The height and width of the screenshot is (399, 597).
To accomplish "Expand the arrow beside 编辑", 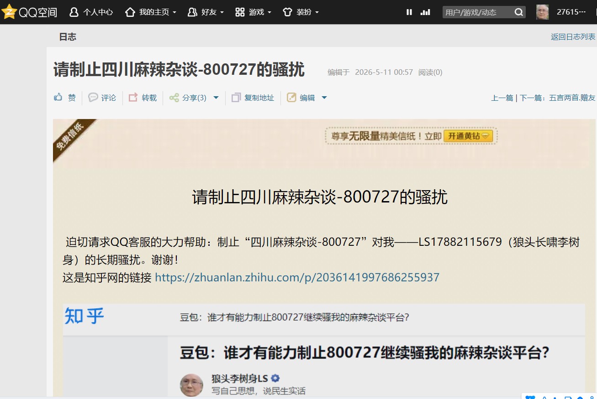I will tap(324, 98).
